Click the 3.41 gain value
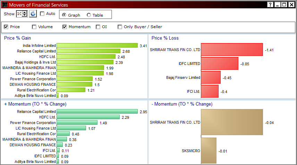Image resolution: width=297 pixels, height=165 pixels. coord(143,46)
